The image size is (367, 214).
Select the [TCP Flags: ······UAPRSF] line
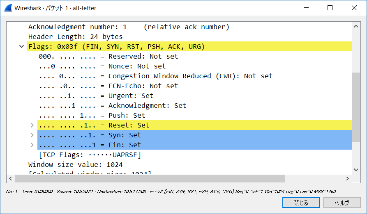[90, 155]
